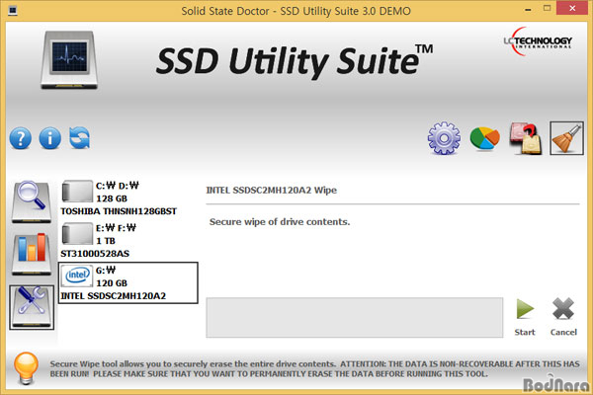Viewport: 593px width, 395px height.
Task: Click the "INTEL SSDSC2MH120A2 Wipe" heading
Action: click(271, 191)
